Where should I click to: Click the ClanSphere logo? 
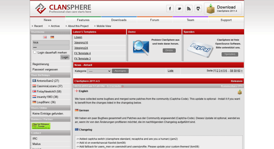coord(63,8)
